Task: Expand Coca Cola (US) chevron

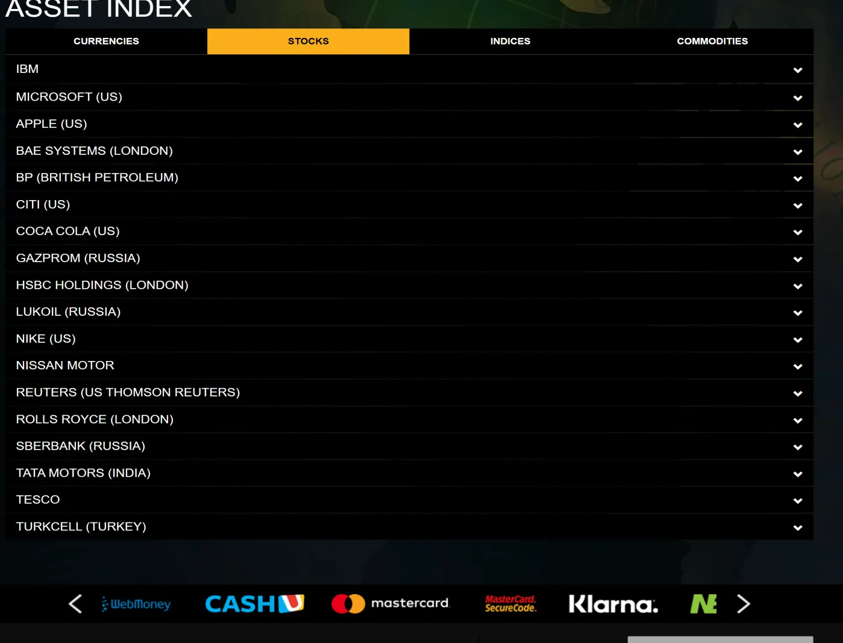Action: (798, 232)
